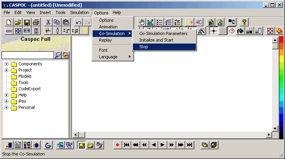The height and width of the screenshot is (159, 285).
Task: Click the blue G refresh icon
Action: click(48, 145)
